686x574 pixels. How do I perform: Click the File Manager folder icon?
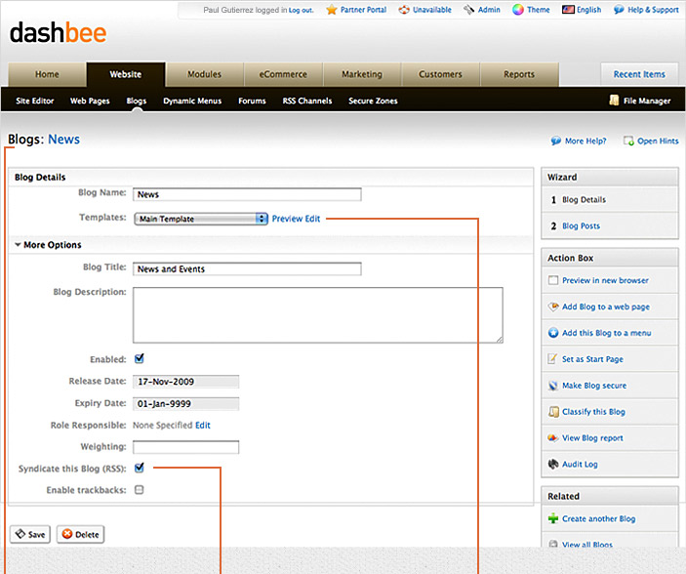pyautogui.click(x=614, y=101)
